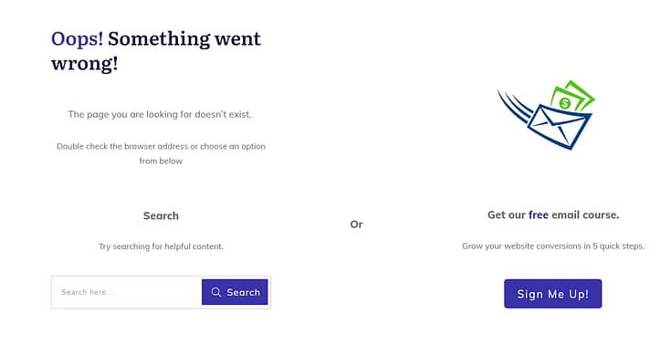Click the envelope with money illustration
The width and height of the screenshot is (671, 345).
point(546,115)
